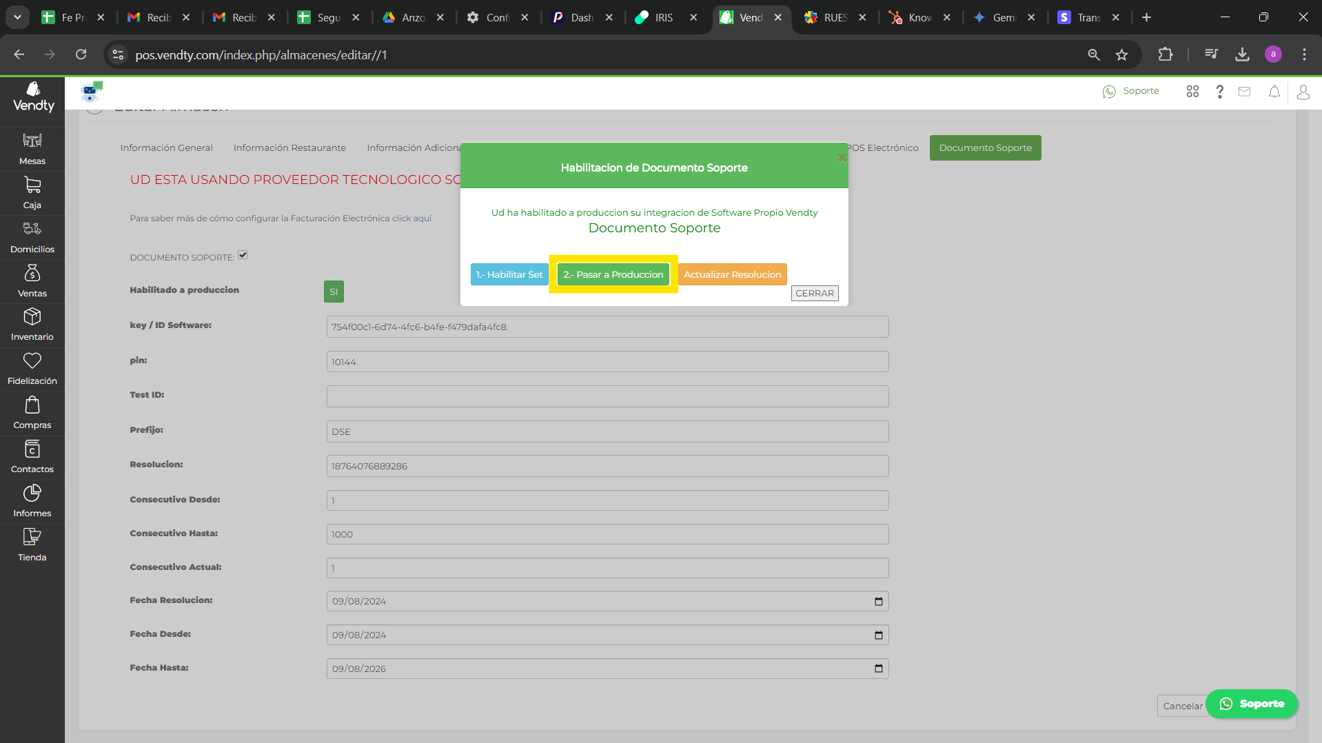The width and height of the screenshot is (1322, 743).
Task: Open the Fecha Resolucion calendar picker
Action: (878, 601)
